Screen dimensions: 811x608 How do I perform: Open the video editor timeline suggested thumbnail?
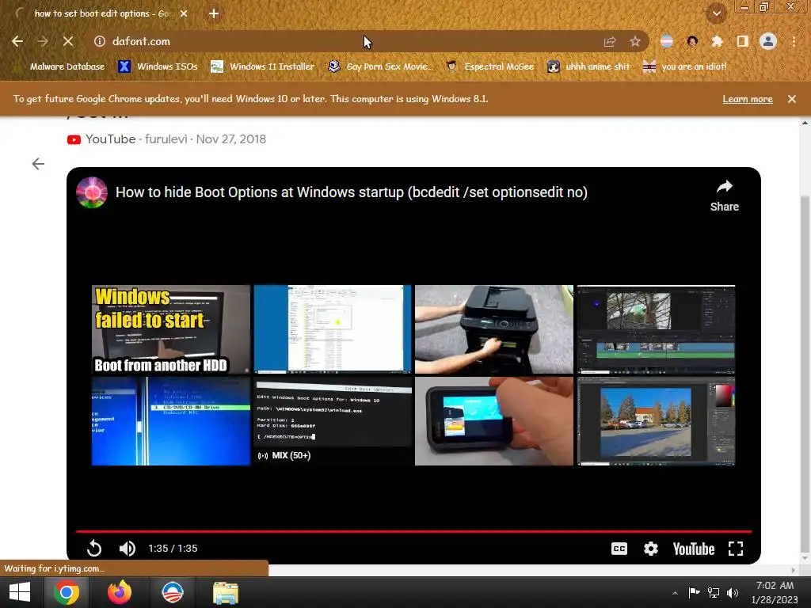point(656,329)
